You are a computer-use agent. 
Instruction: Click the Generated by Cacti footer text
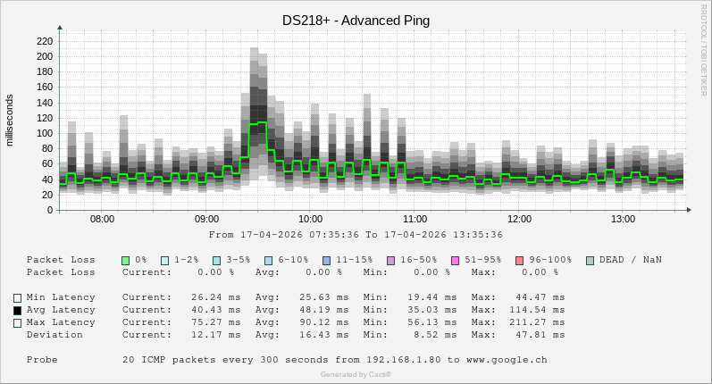[x=356, y=374]
